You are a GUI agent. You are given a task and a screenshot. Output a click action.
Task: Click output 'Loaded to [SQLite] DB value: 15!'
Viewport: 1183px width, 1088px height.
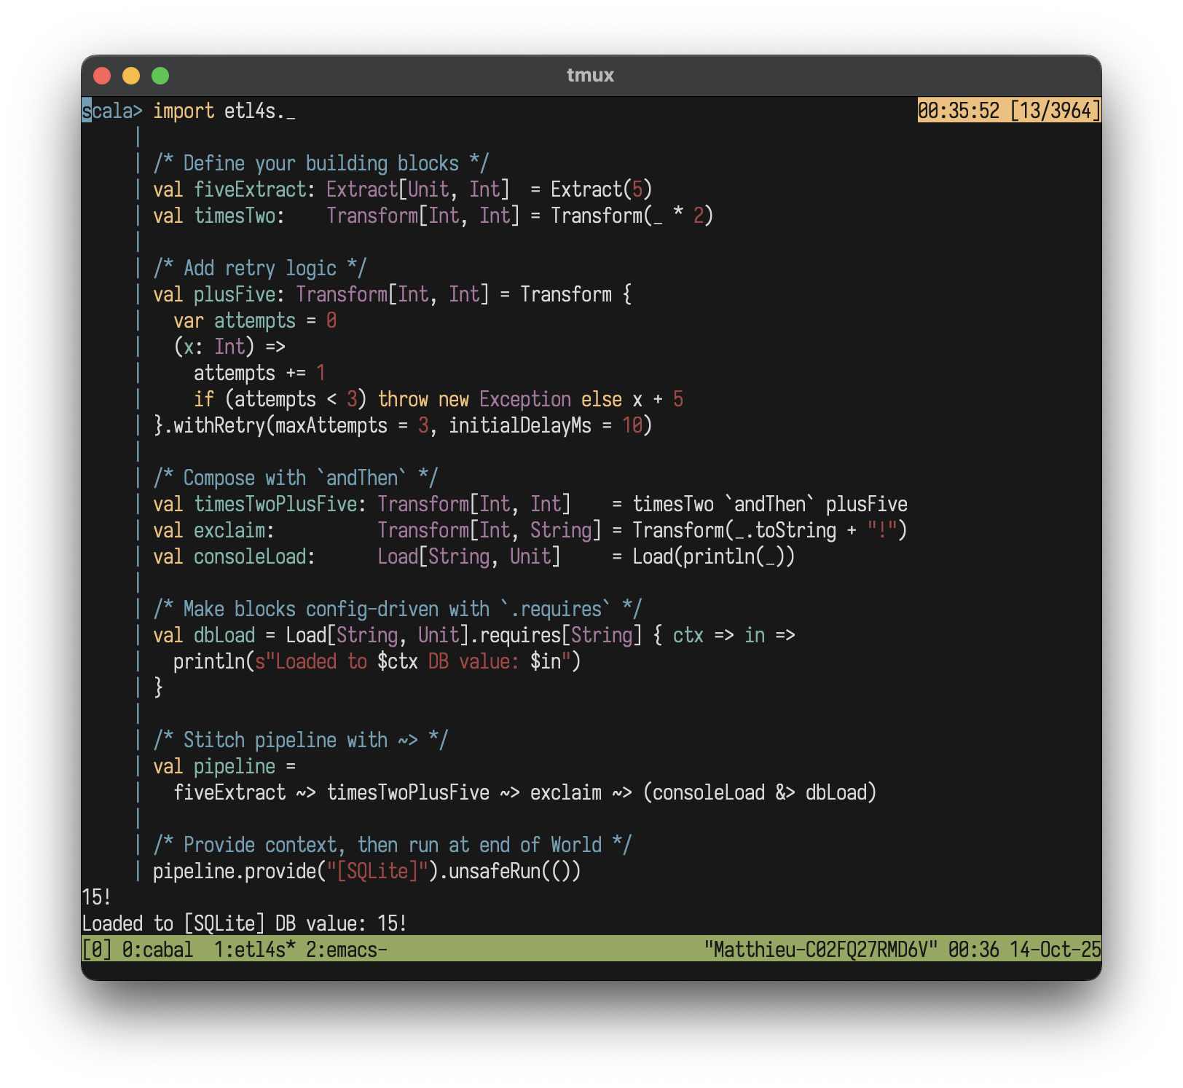coord(245,923)
